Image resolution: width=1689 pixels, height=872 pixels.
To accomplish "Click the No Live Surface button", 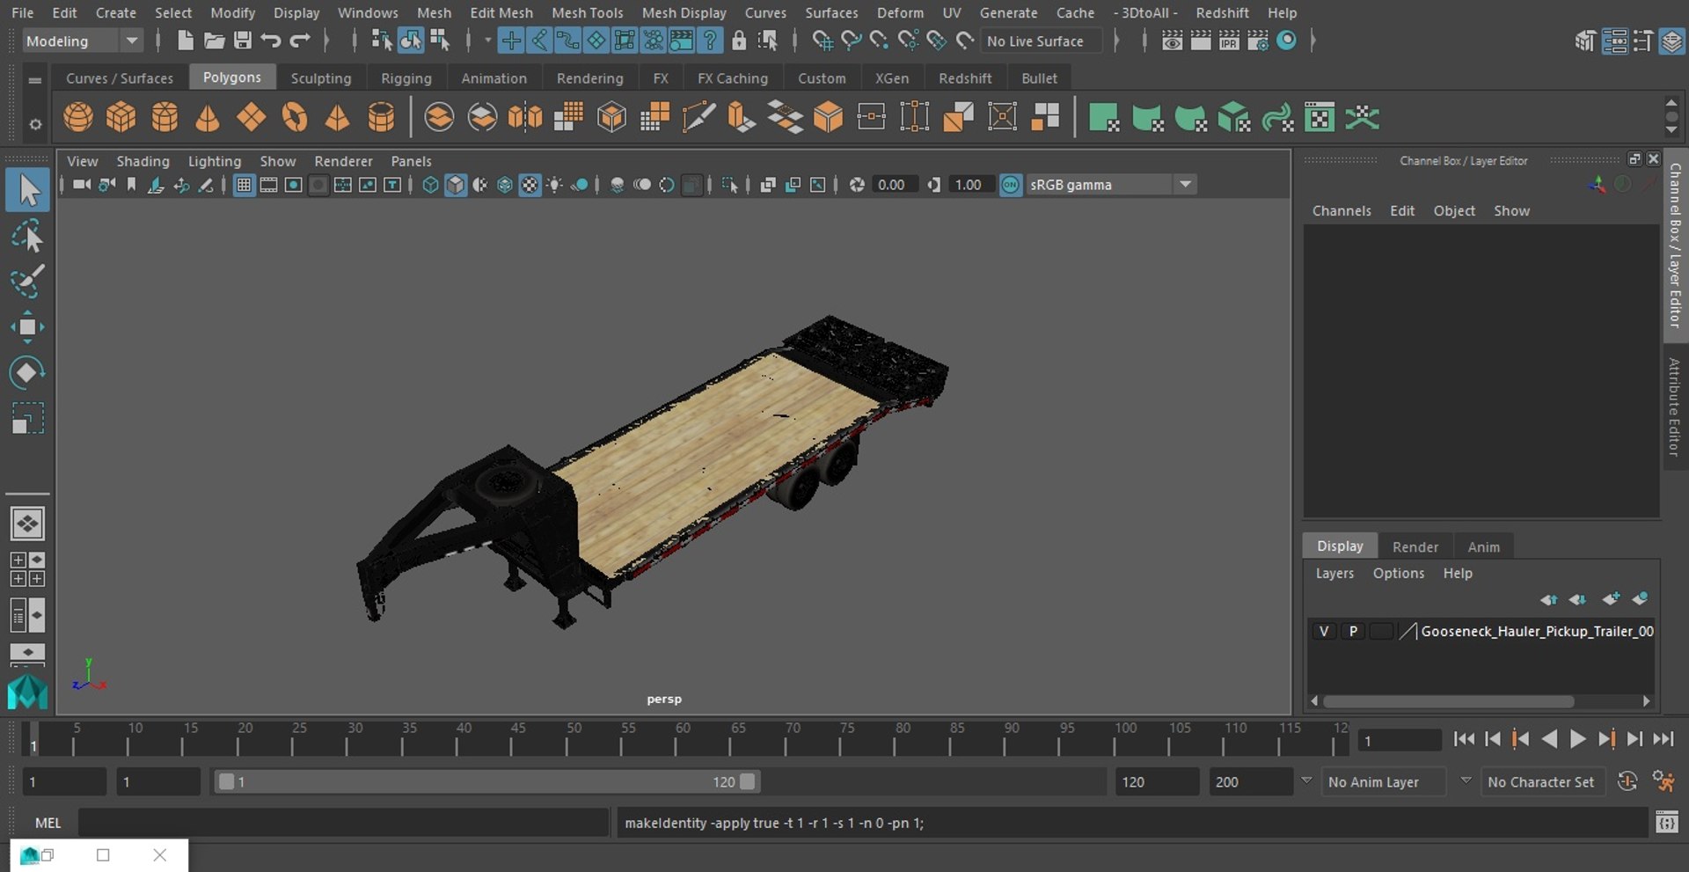I will pos(1042,40).
